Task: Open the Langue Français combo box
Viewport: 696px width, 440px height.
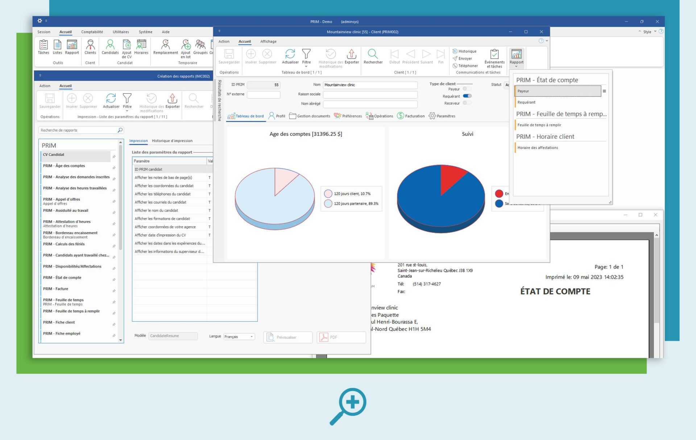Action: click(x=239, y=337)
